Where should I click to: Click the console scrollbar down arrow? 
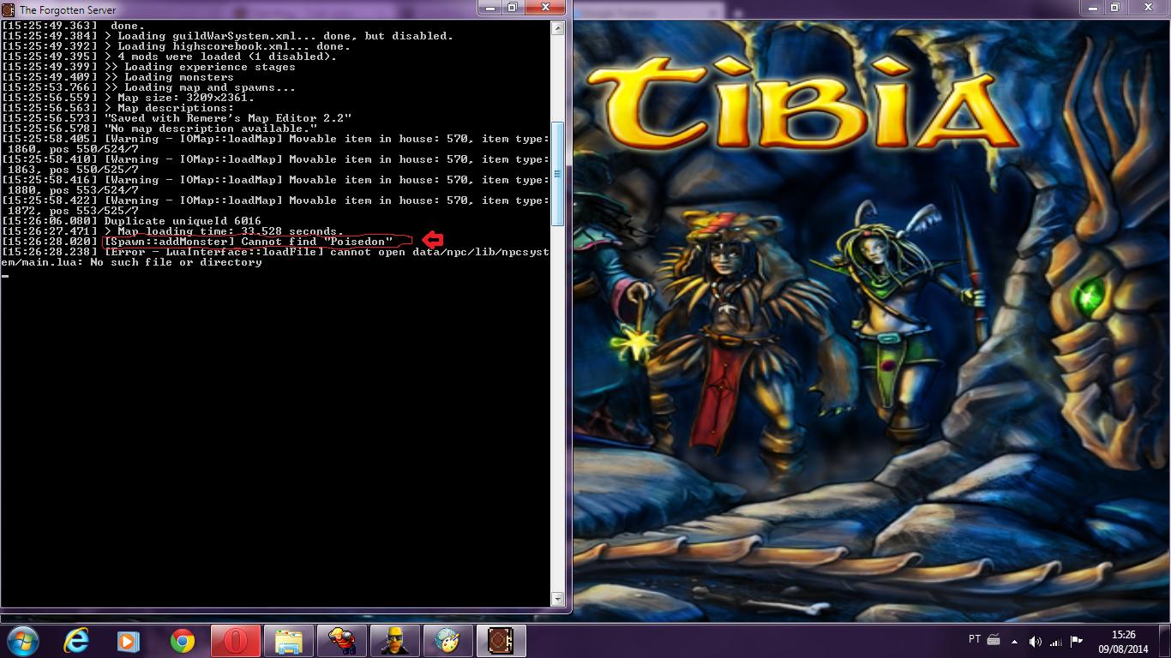pyautogui.click(x=557, y=599)
